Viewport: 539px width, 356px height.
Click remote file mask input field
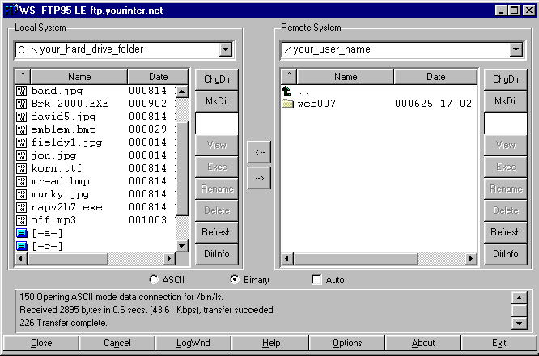(505, 123)
